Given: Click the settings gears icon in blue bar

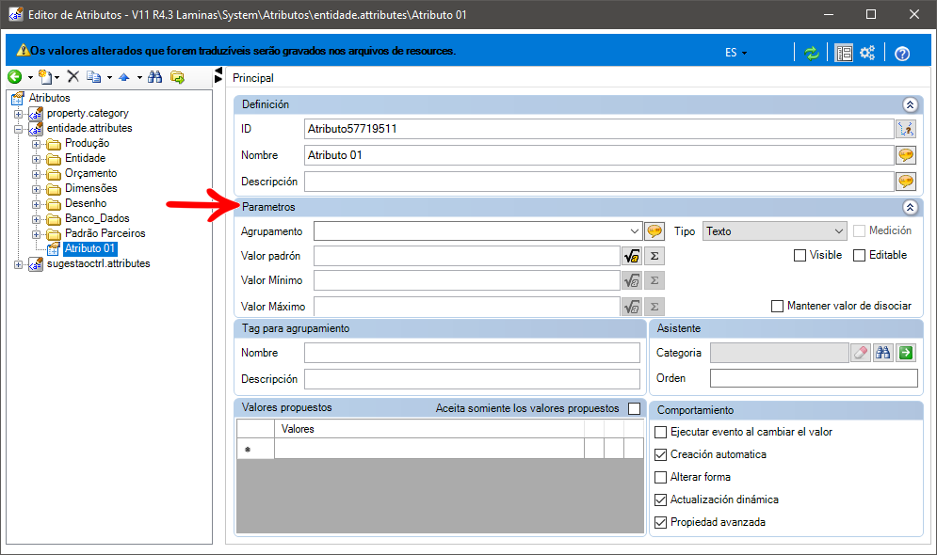Looking at the screenshot, I should coord(867,53).
